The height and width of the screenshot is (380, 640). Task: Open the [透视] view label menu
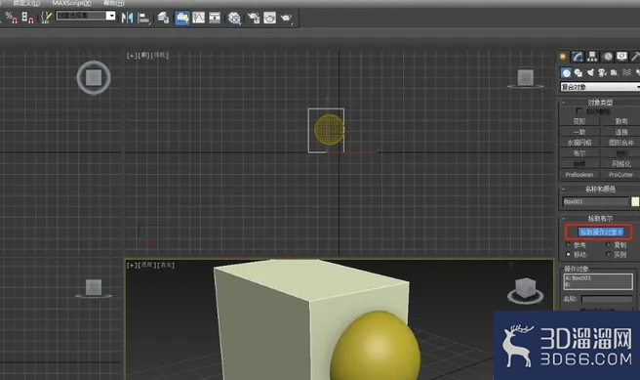coord(147,265)
